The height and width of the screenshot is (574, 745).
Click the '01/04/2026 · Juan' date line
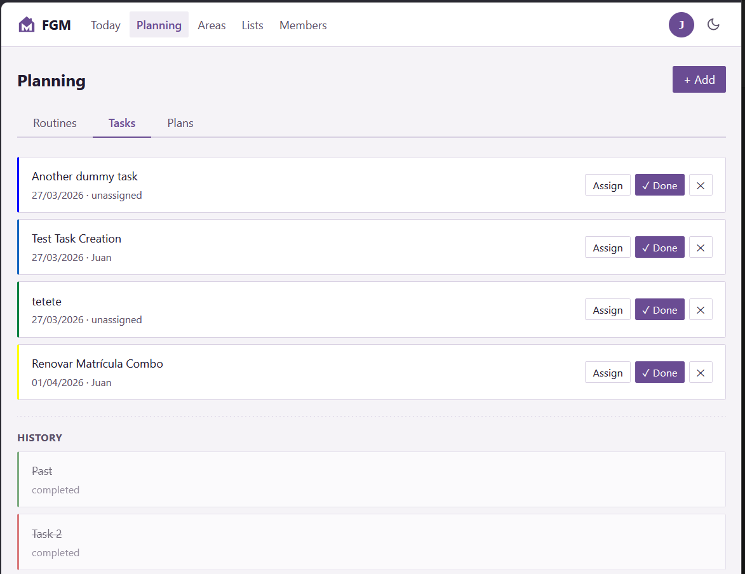pos(72,382)
